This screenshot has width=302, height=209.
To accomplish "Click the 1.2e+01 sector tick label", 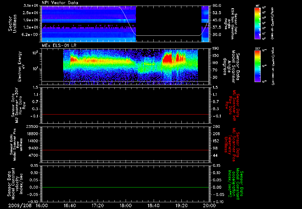I will point(31,27).
